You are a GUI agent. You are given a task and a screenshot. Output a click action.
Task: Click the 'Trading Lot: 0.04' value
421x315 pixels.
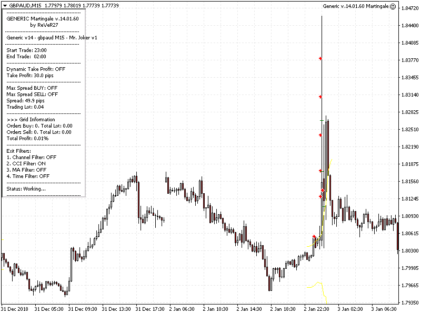tap(25, 107)
